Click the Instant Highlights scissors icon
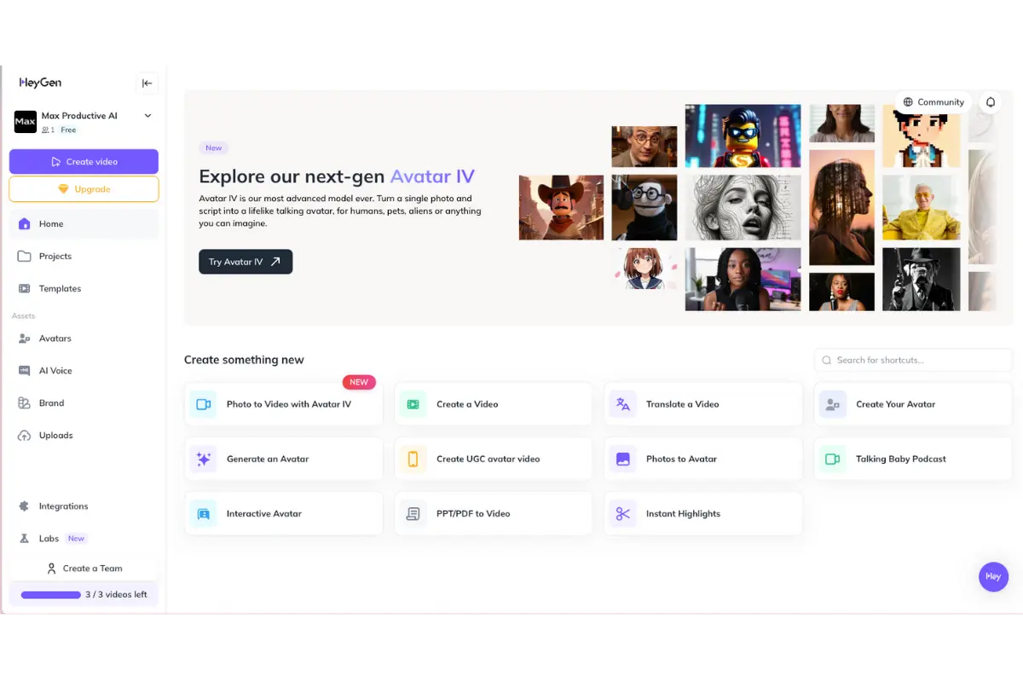The height and width of the screenshot is (682, 1023). point(623,513)
